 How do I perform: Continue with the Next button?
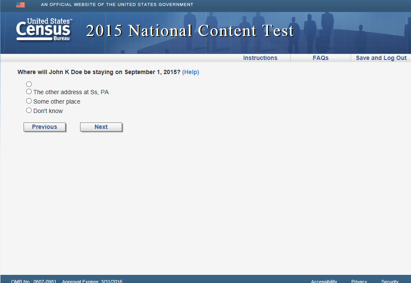click(x=101, y=127)
